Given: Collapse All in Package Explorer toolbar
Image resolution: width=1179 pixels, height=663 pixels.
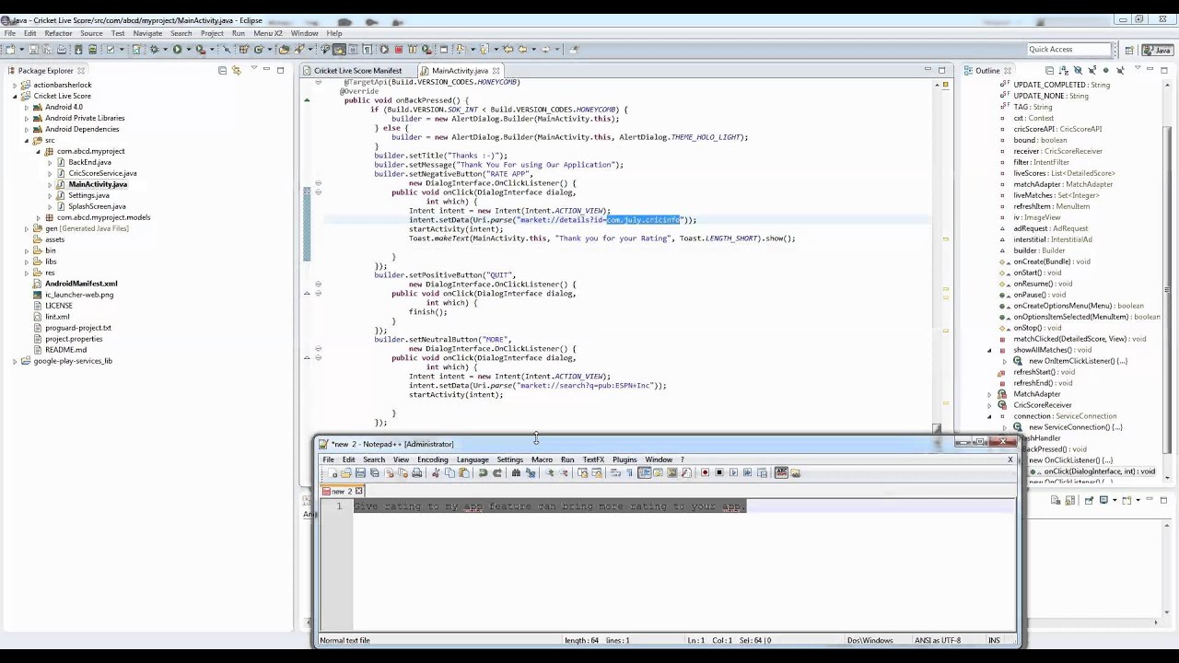Looking at the screenshot, I should 222,71.
